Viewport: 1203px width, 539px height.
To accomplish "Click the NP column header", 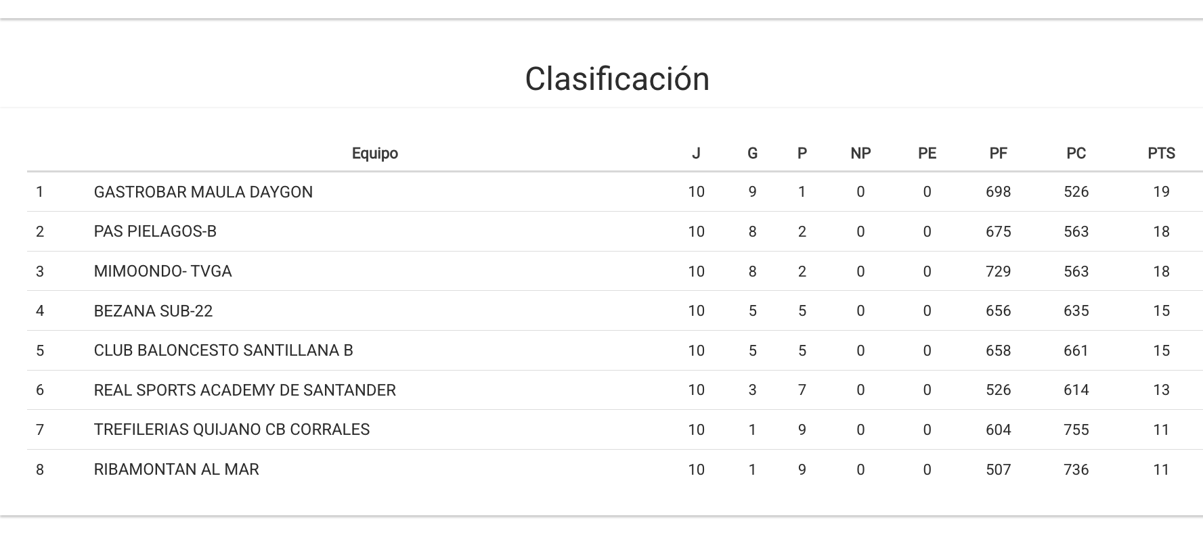I will [860, 154].
